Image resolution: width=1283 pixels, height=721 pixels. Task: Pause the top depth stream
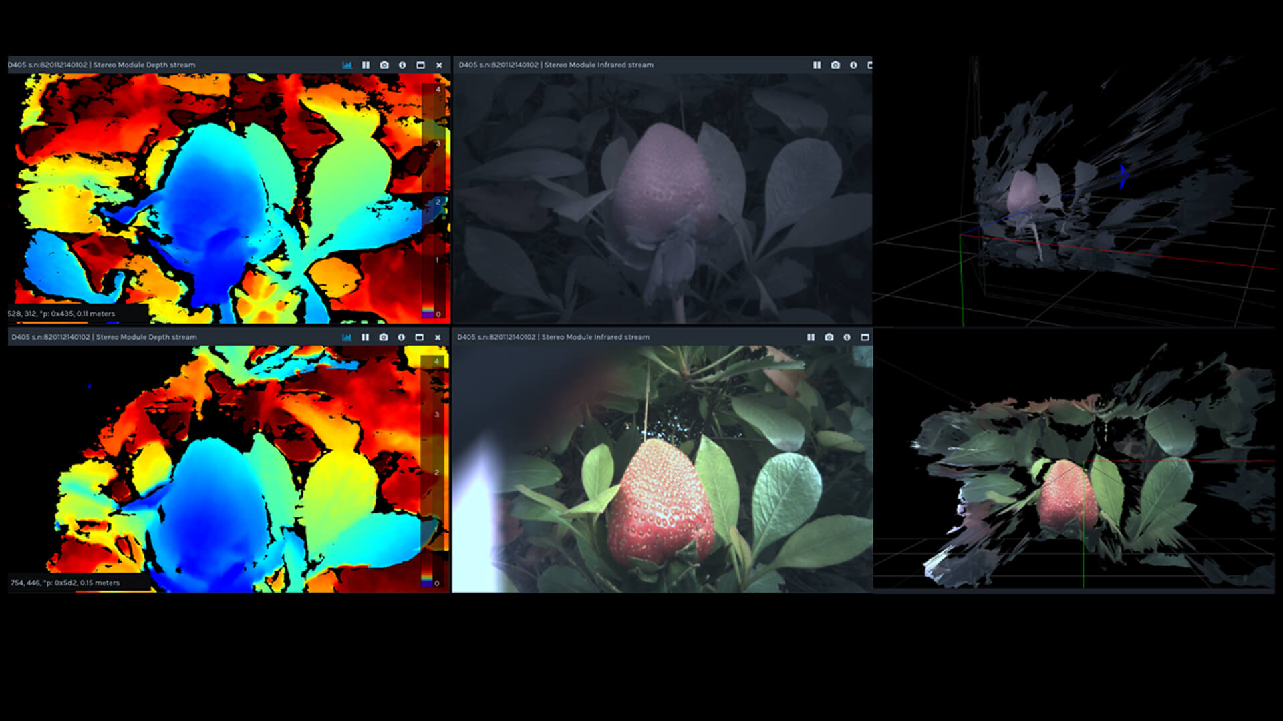pos(366,65)
